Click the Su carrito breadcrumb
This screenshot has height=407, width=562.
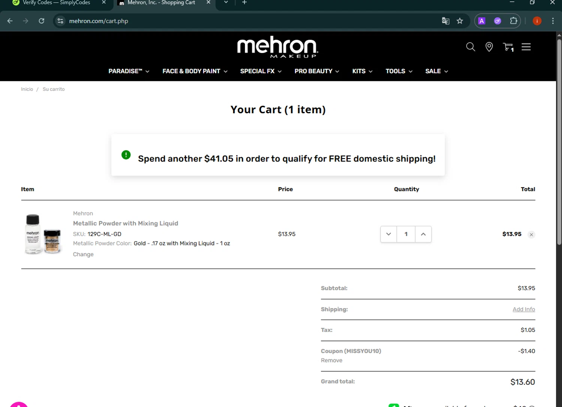point(54,89)
